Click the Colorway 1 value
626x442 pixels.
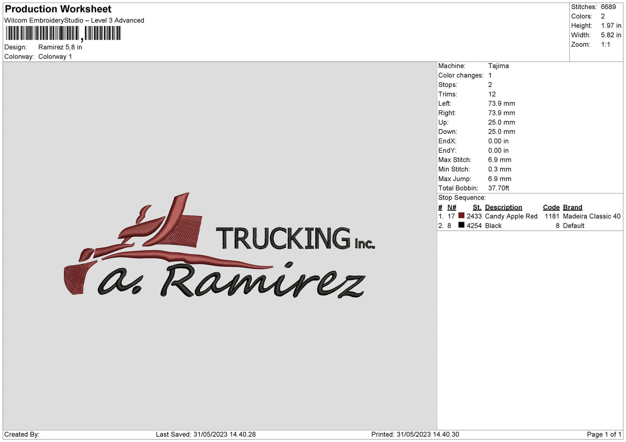click(x=55, y=57)
